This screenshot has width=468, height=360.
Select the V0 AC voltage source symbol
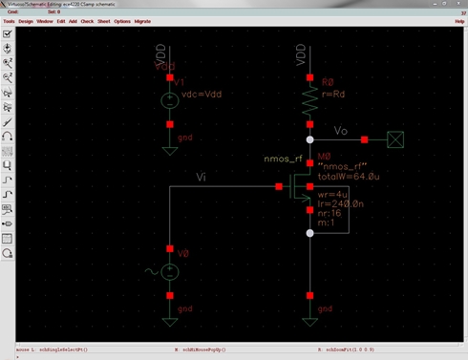[x=170, y=272]
